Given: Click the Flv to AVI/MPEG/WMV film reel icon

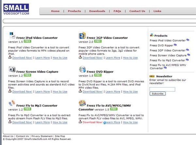Looking at the screenshot, I should (x=82, y=103).
